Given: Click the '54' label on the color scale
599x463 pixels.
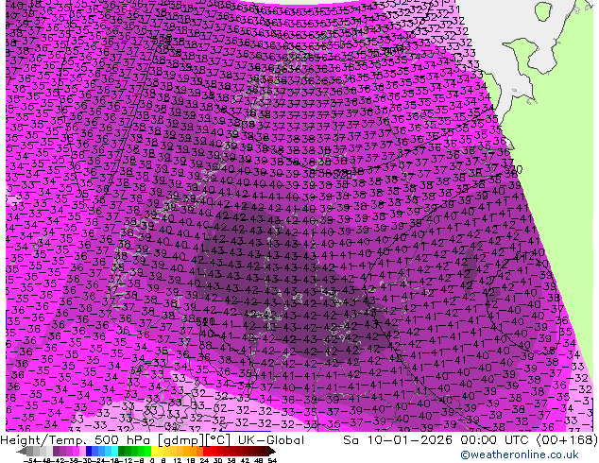Looking at the screenshot, I should coord(272,460).
